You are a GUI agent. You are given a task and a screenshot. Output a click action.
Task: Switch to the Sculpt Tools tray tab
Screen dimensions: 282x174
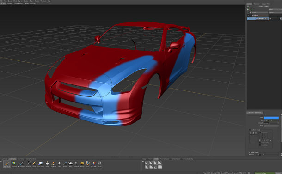pyautogui.click(x=4, y=159)
